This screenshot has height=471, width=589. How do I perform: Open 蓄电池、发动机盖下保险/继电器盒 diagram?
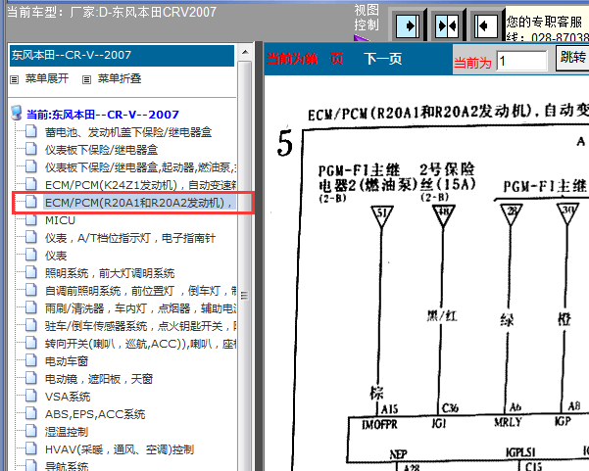click(128, 132)
